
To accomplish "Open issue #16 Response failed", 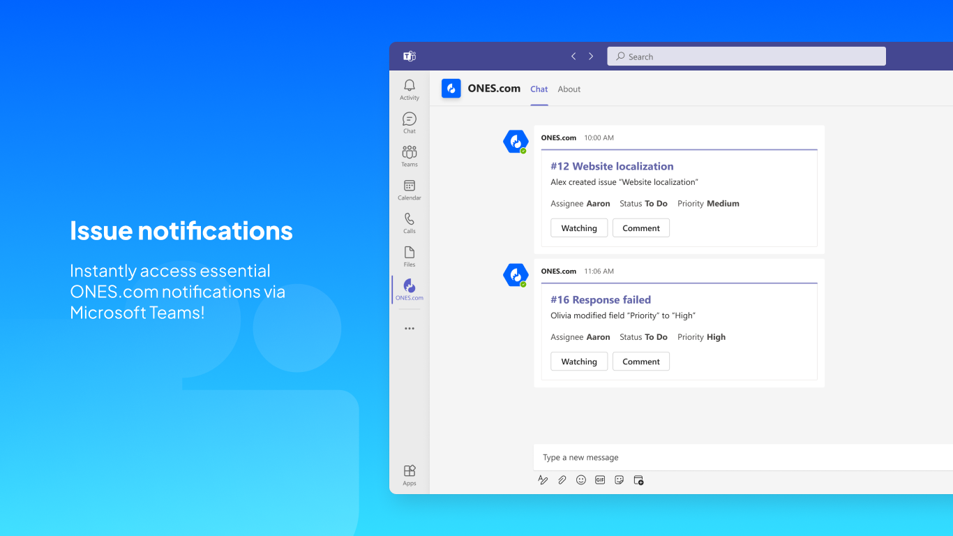I will [601, 299].
